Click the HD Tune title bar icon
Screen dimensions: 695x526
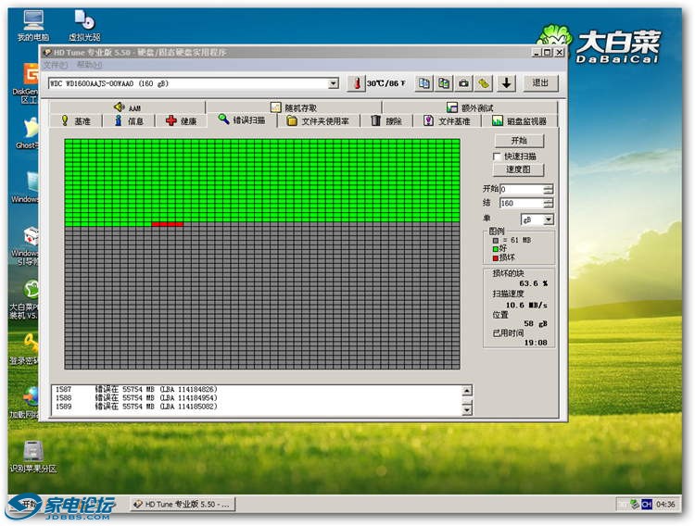click(x=47, y=52)
